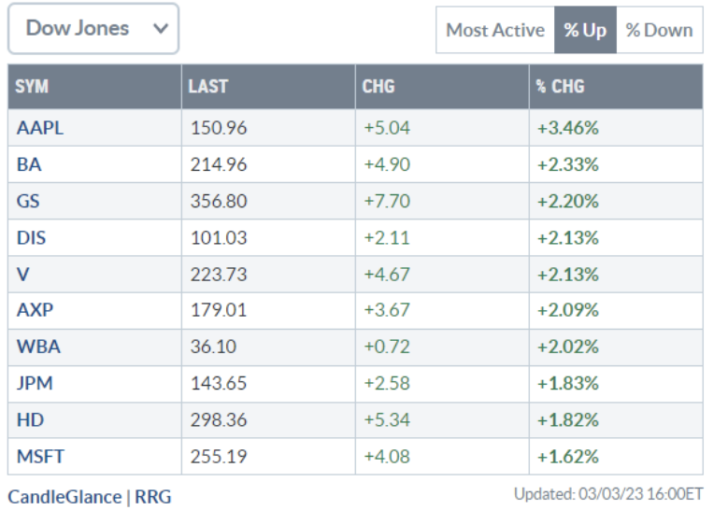The height and width of the screenshot is (510, 714).
Task: Select the JPM ticker link
Action: pyautogui.click(x=35, y=383)
